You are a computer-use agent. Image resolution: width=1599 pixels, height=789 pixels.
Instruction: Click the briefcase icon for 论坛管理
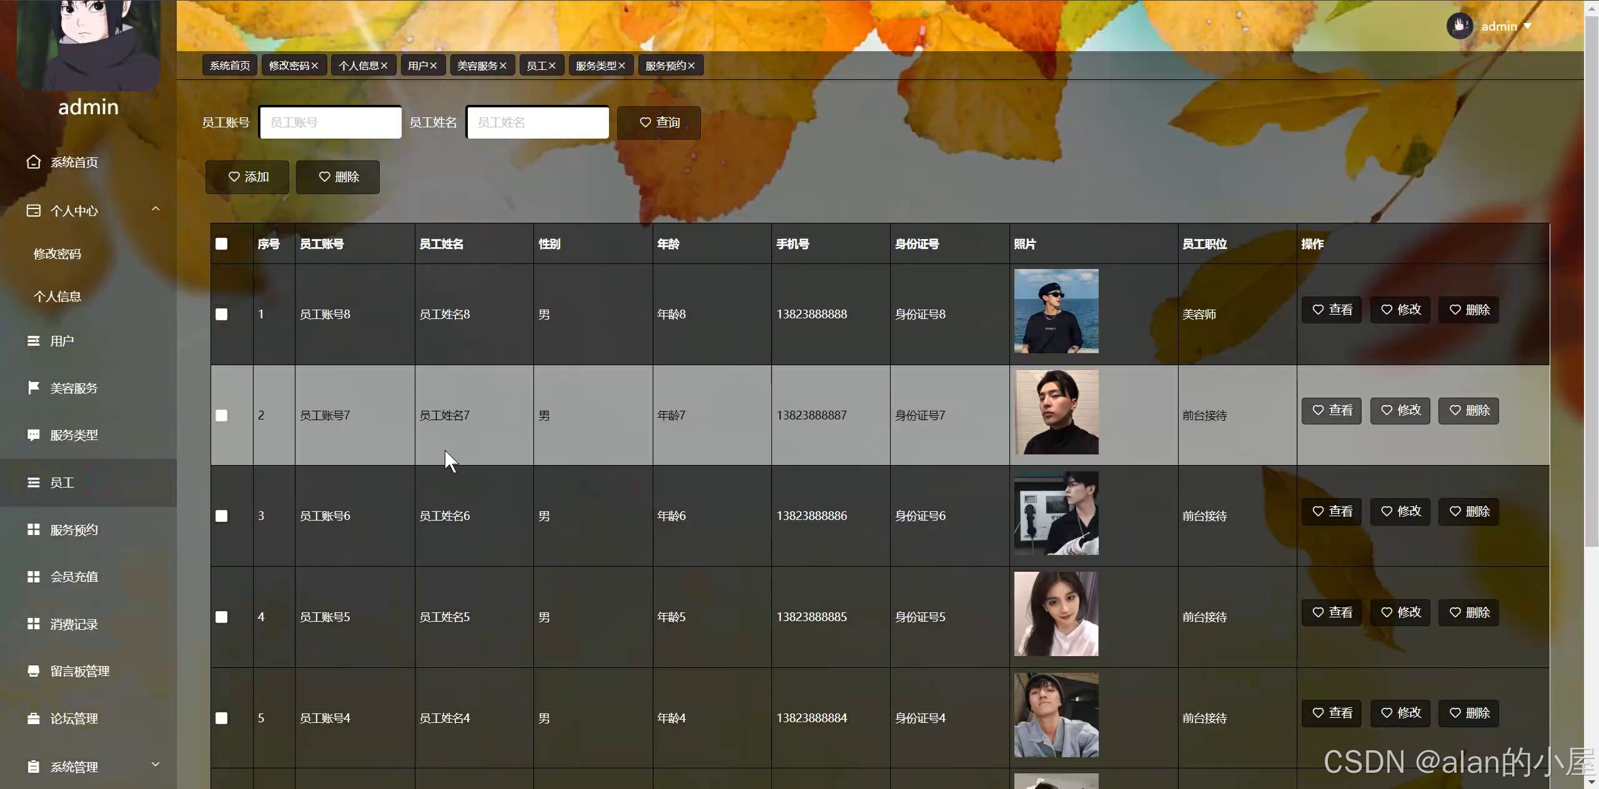[x=34, y=718]
